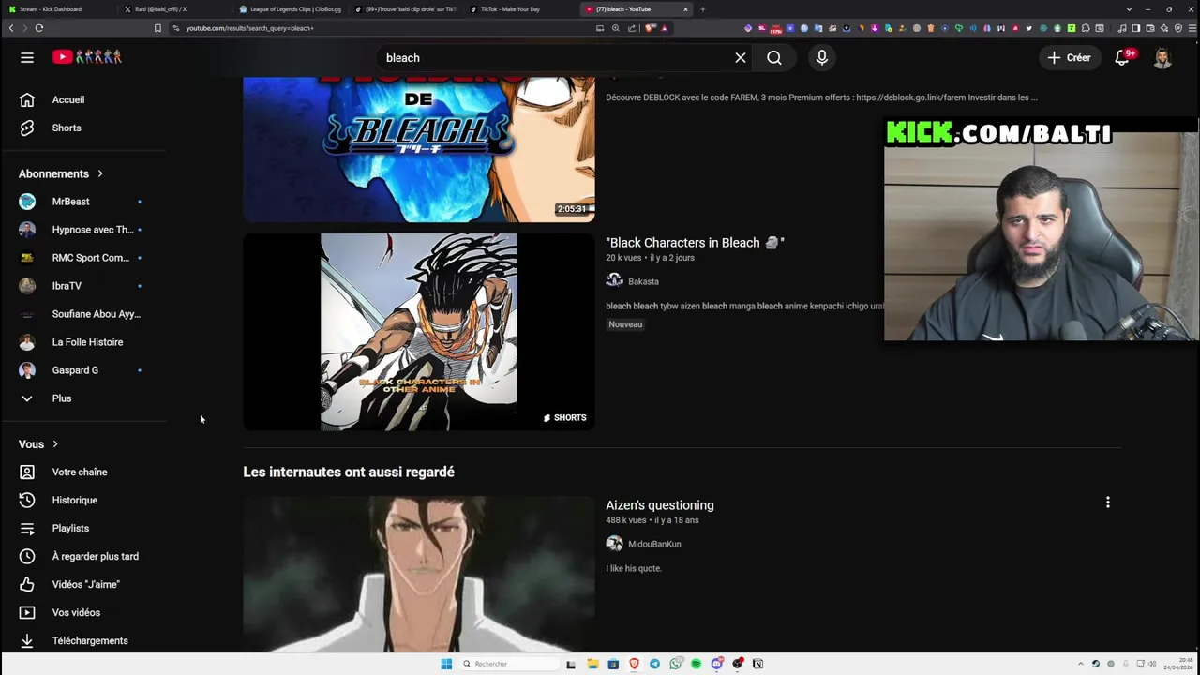The width and height of the screenshot is (1200, 675).
Task: Switch to the League of Legends Clips tab
Action: pos(289,9)
